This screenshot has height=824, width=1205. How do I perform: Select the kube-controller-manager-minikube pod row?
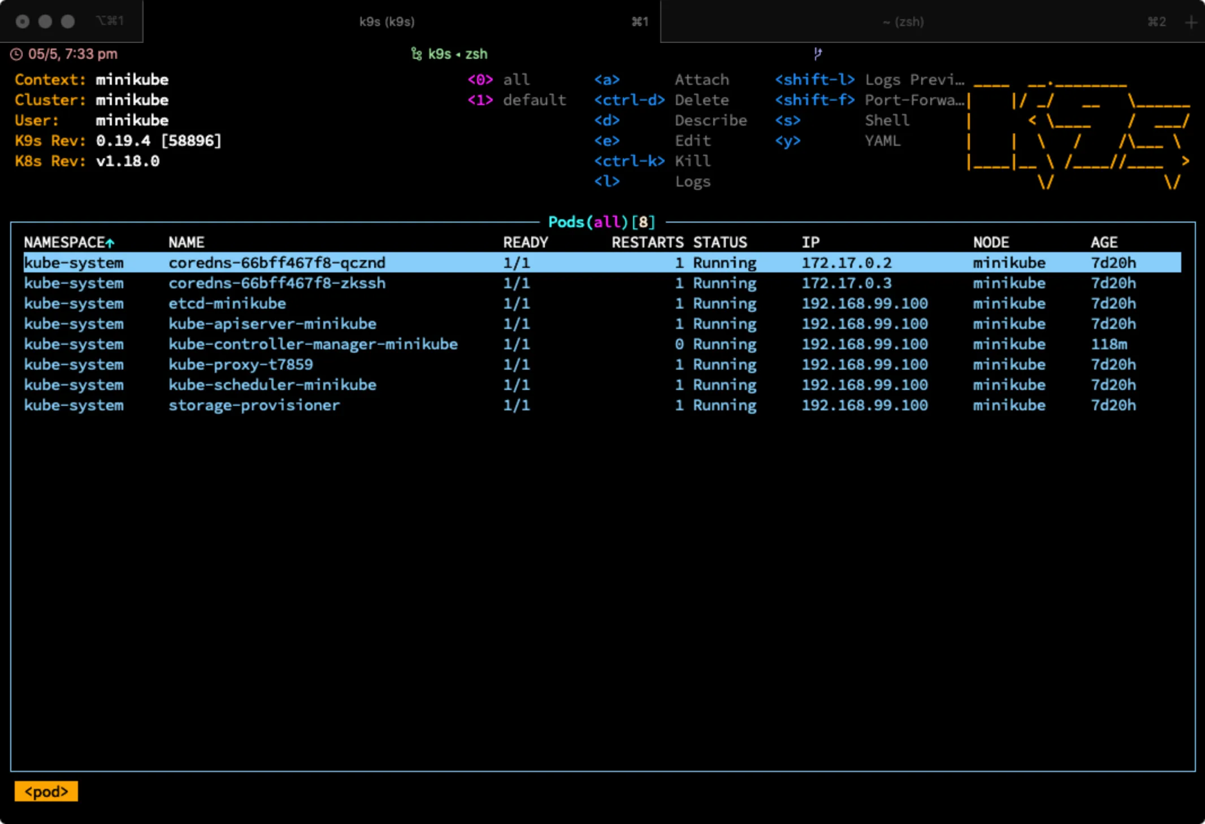[x=602, y=344]
